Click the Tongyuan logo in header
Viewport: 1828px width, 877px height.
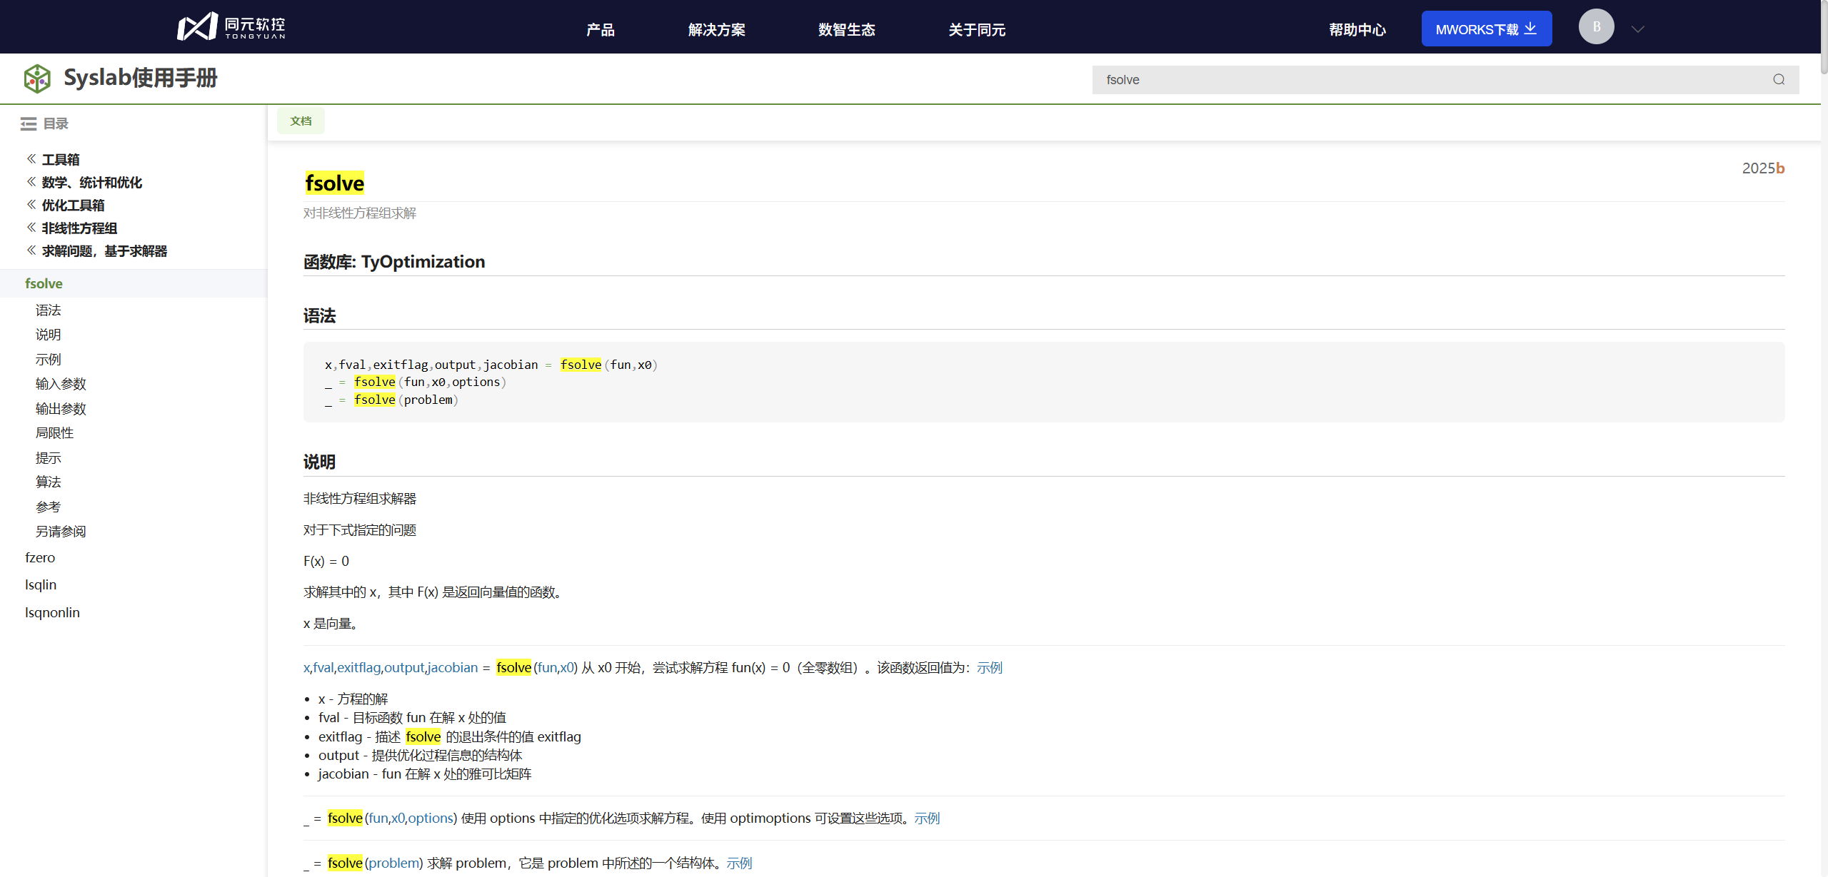(x=231, y=27)
